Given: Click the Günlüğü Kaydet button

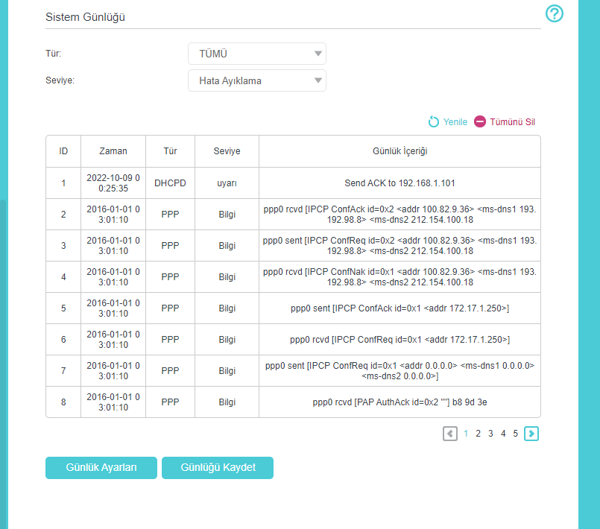Looking at the screenshot, I should click(218, 467).
